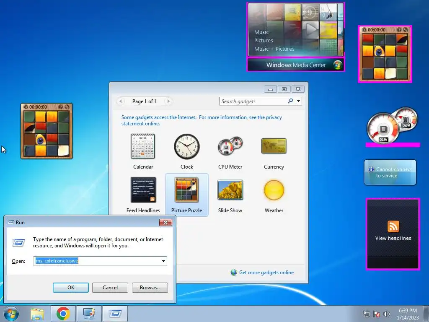Go to previous page of gadgets
Image resolution: width=429 pixels, height=322 pixels.
[120, 101]
